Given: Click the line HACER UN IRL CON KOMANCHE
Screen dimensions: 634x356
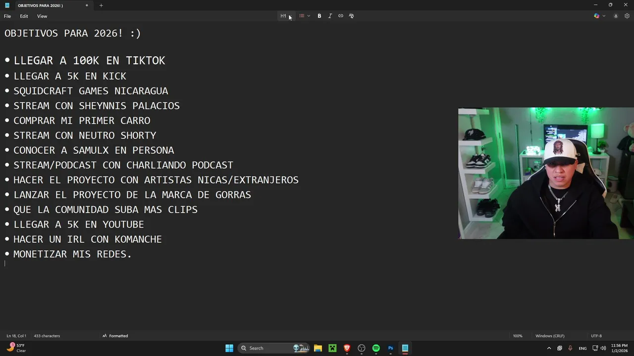Looking at the screenshot, I should point(88,239).
